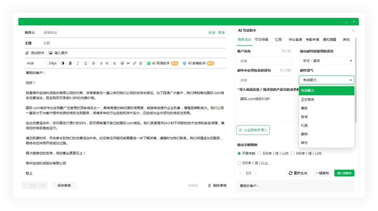Open the text color contrast icon
This screenshot has width=378, height=211.
click(x=63, y=63)
